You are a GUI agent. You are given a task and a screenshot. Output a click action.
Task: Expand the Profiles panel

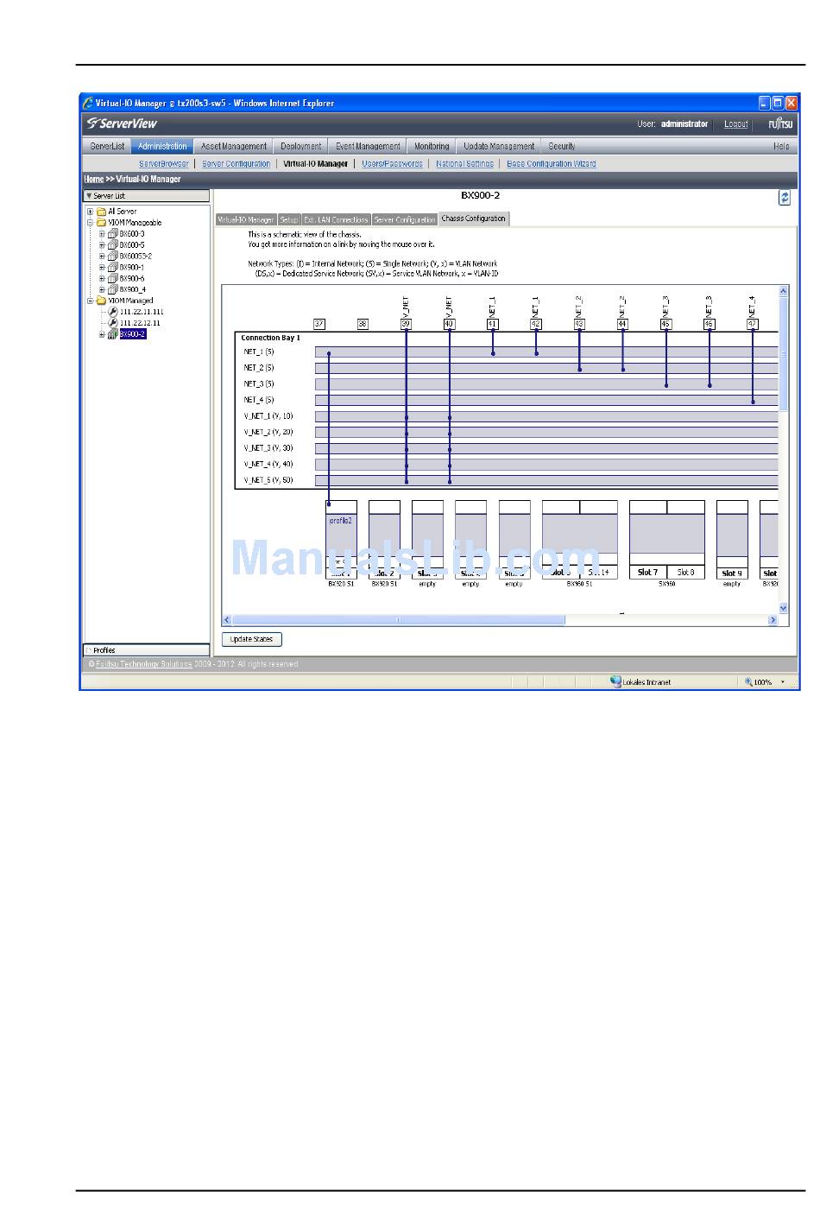tap(146, 650)
